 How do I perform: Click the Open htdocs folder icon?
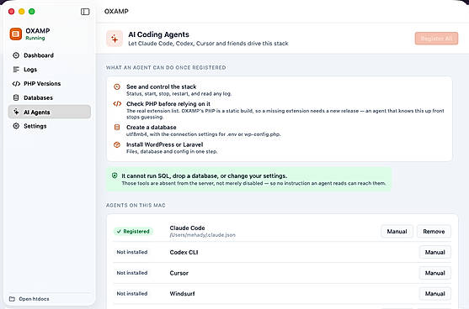pyautogui.click(x=12, y=299)
